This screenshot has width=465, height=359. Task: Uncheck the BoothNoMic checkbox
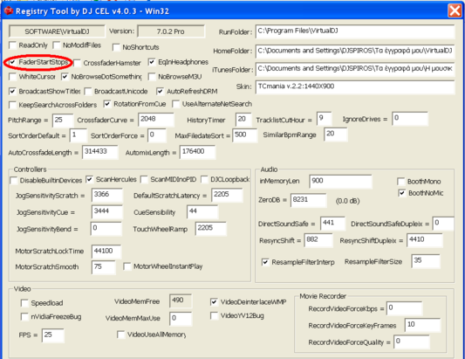(402, 193)
